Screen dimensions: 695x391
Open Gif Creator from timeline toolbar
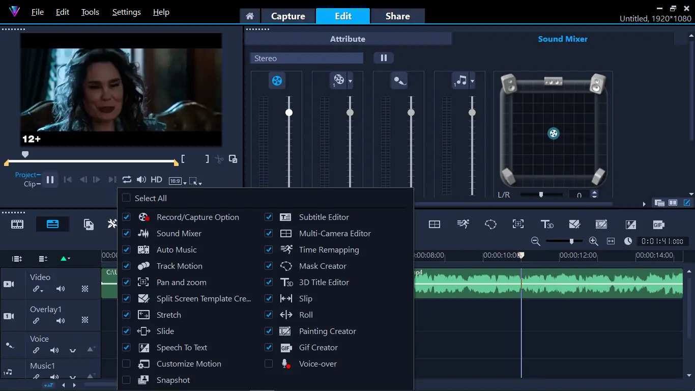[658, 225]
